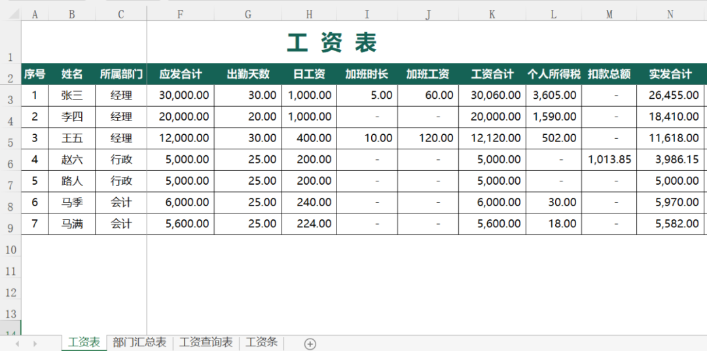Switch to the 工资表 sheet tab
This screenshot has width=707, height=351.
pos(84,342)
